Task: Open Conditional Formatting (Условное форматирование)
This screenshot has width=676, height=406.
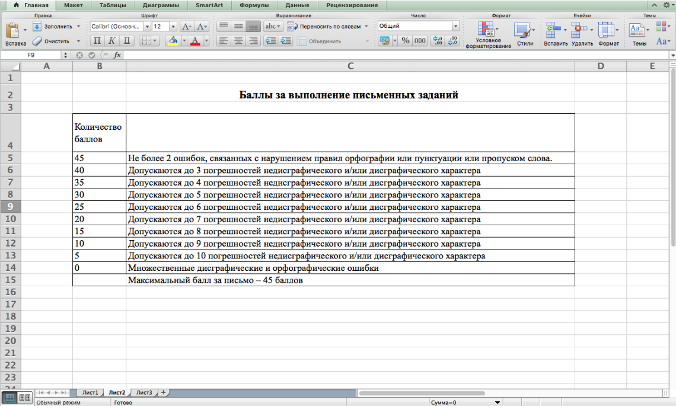Action: [487, 31]
